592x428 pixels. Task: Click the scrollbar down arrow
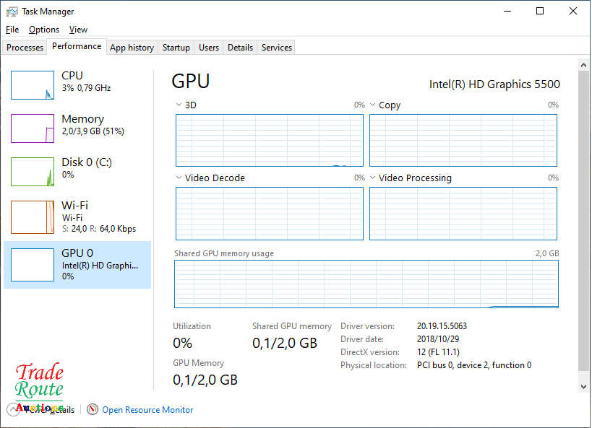pos(583,387)
